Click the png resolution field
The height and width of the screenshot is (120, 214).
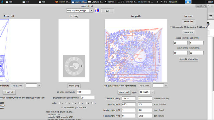pyautogui.click(x=88, y=98)
